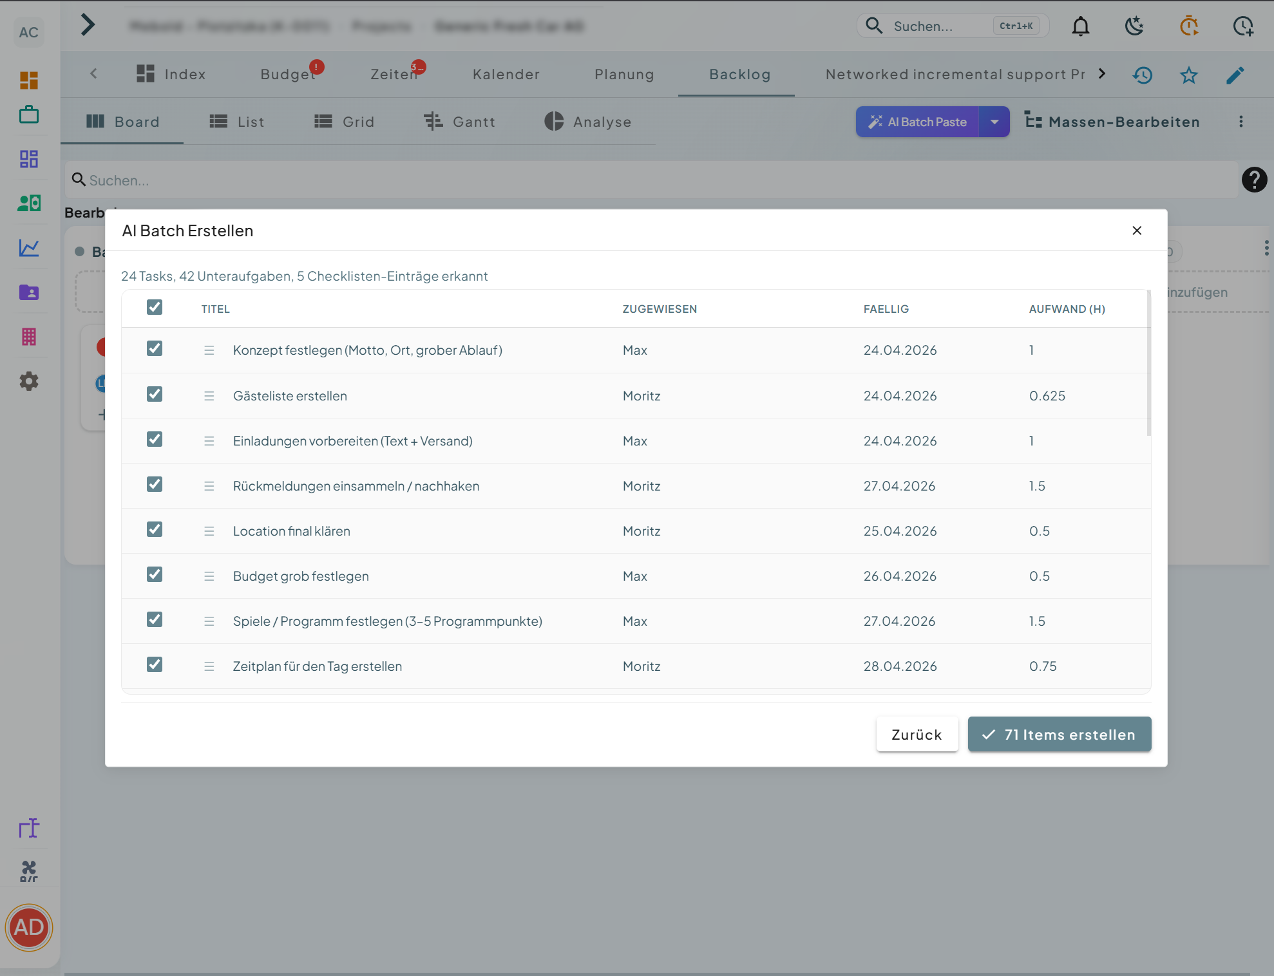Viewport: 1274px width, 976px height.
Task: Select the due date 28.04.2026
Action: pos(900,666)
